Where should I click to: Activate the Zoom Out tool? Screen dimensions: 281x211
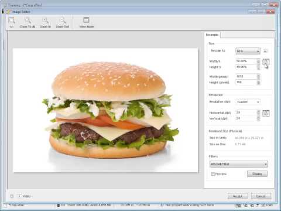click(63, 23)
